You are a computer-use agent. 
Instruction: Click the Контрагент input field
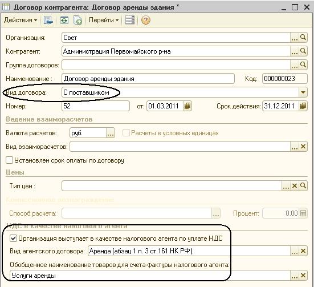[176, 51]
